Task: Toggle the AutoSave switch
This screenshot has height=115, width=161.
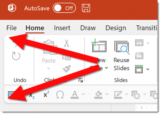Action: pos(64,8)
